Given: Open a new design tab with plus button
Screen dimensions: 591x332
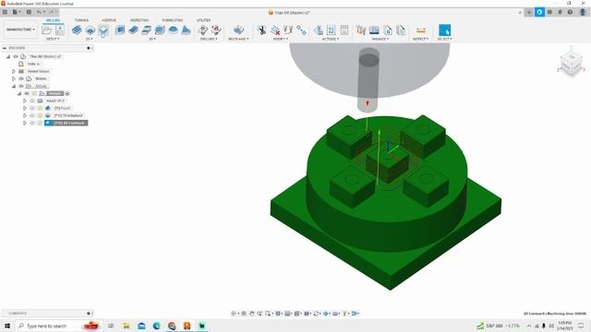Looking at the screenshot, I should click(x=529, y=12).
